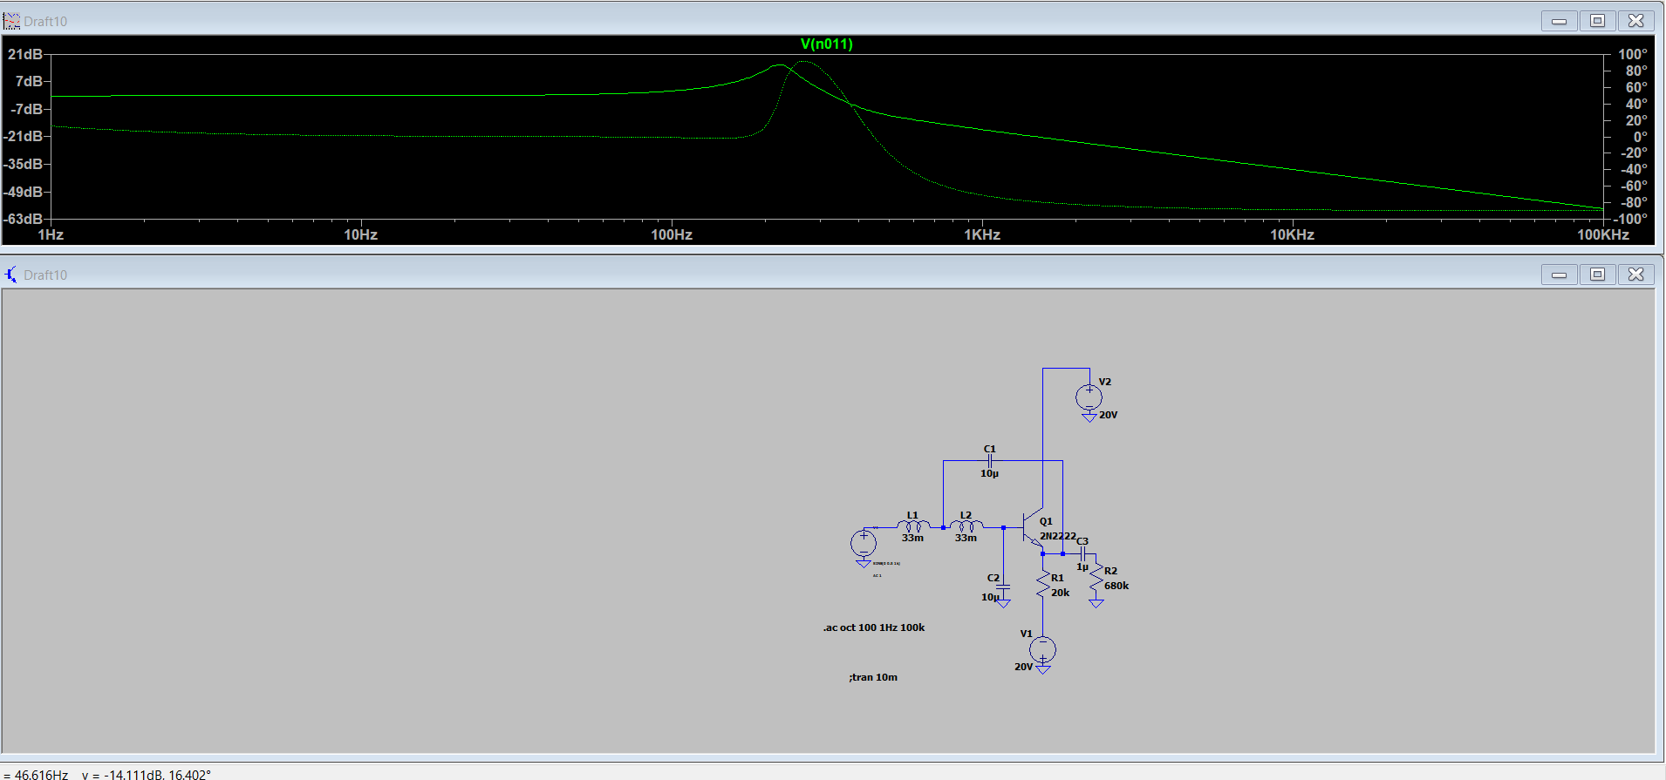Click the R2 reference label
Viewport: 1666px width, 780px height.
tap(1110, 571)
